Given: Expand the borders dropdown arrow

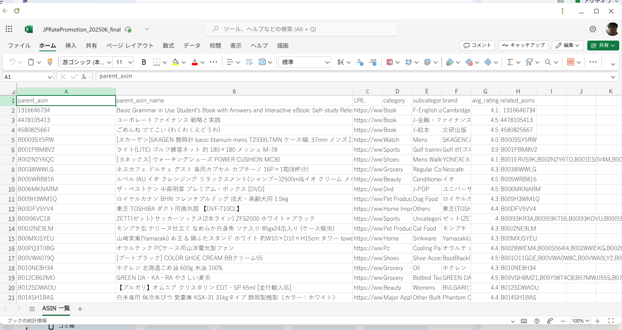Looking at the screenshot, I should (x=165, y=62).
